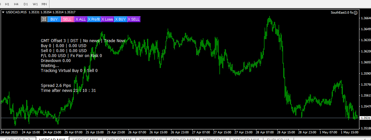Click the 1.3664 price axis label
The width and height of the screenshot is (371, 140).
(x=366, y=18)
